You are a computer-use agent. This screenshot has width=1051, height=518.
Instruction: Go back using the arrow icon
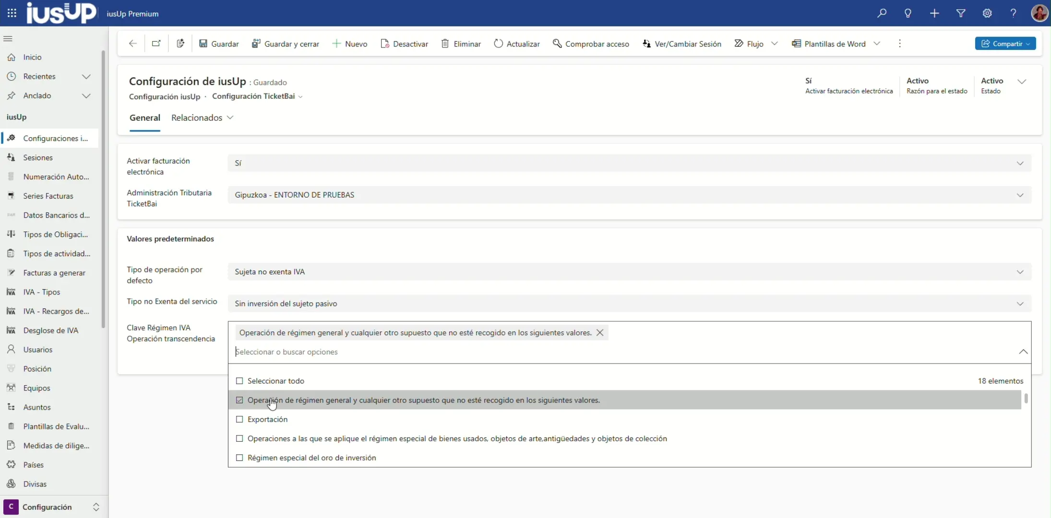point(133,44)
